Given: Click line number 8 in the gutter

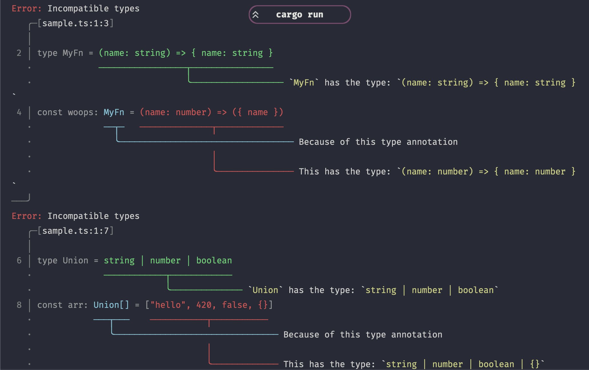Looking at the screenshot, I should click(19, 305).
